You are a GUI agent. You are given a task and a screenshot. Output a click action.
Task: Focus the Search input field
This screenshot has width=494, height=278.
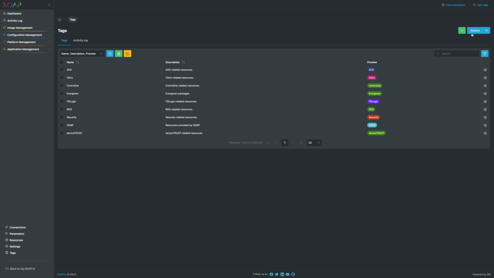tap(456, 54)
